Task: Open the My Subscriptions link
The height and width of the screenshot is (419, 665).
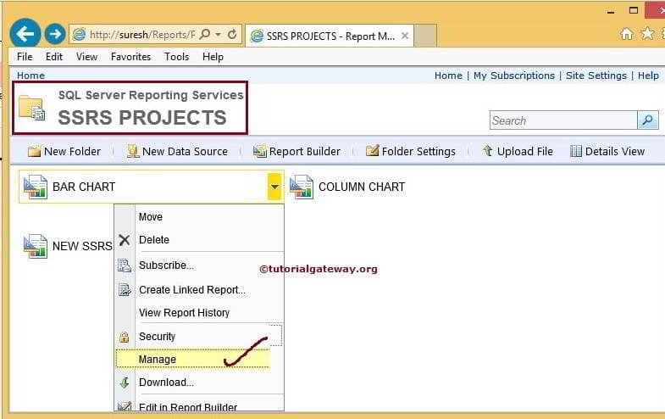Action: click(x=514, y=75)
